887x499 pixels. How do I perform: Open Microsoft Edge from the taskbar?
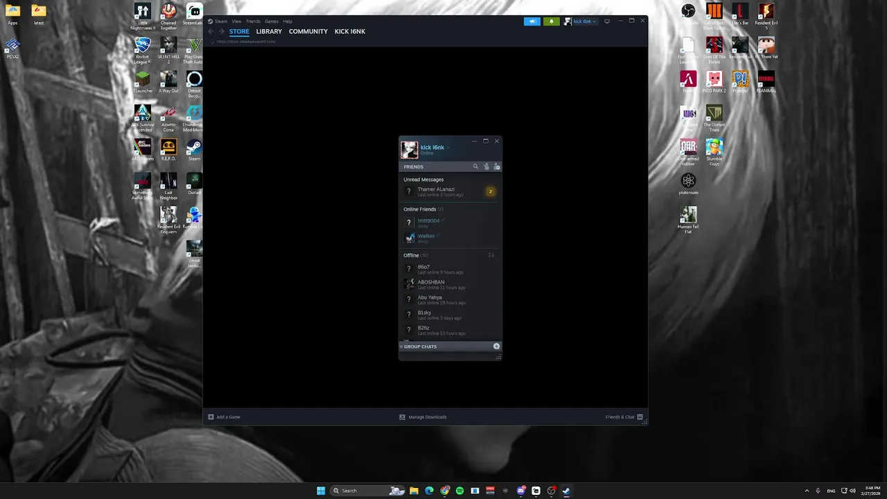click(x=429, y=491)
